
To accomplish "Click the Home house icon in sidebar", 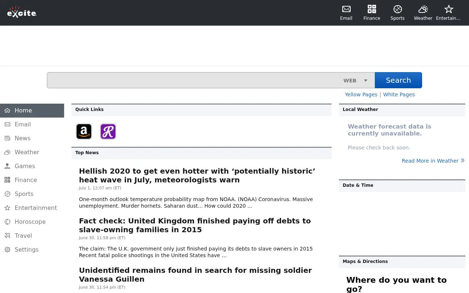I will click(7, 111).
